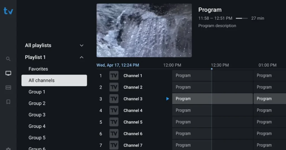The height and width of the screenshot is (150, 286).
Task: Click the Program description text
Action: (x=217, y=26)
